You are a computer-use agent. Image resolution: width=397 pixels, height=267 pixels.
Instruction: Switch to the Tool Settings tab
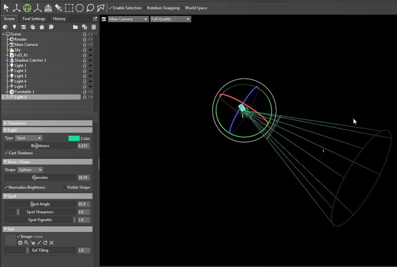(34, 19)
